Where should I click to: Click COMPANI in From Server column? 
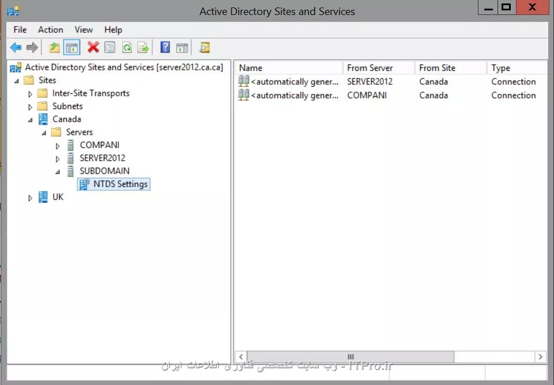click(367, 95)
